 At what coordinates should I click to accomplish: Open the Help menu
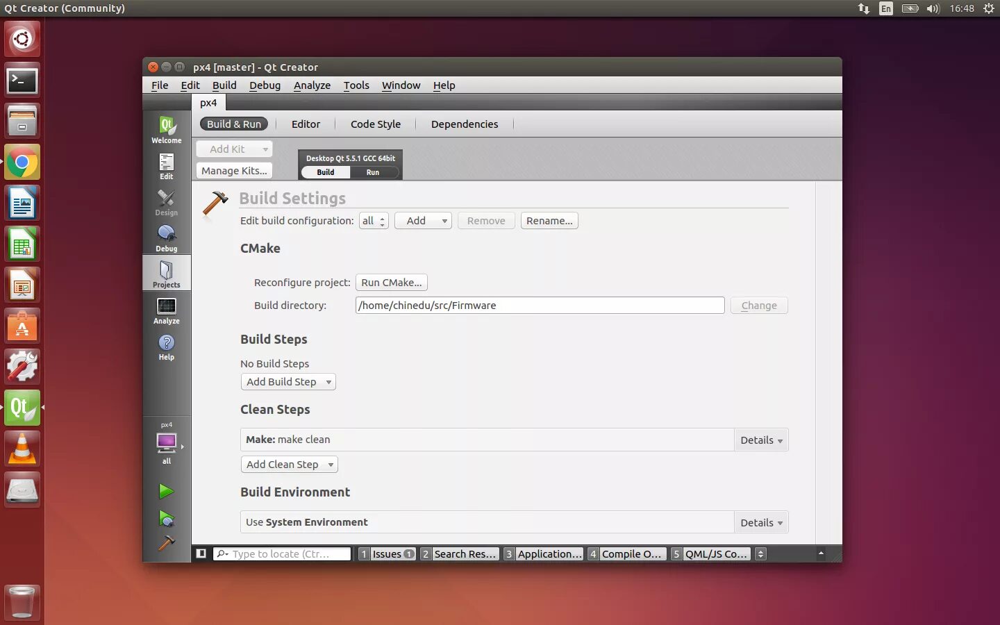[444, 85]
